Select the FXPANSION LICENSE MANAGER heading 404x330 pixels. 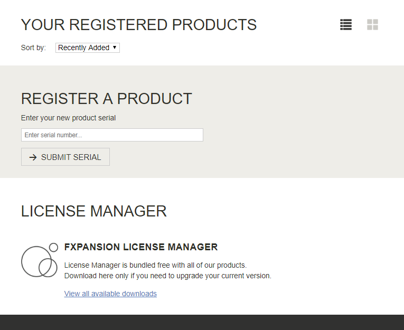141,247
